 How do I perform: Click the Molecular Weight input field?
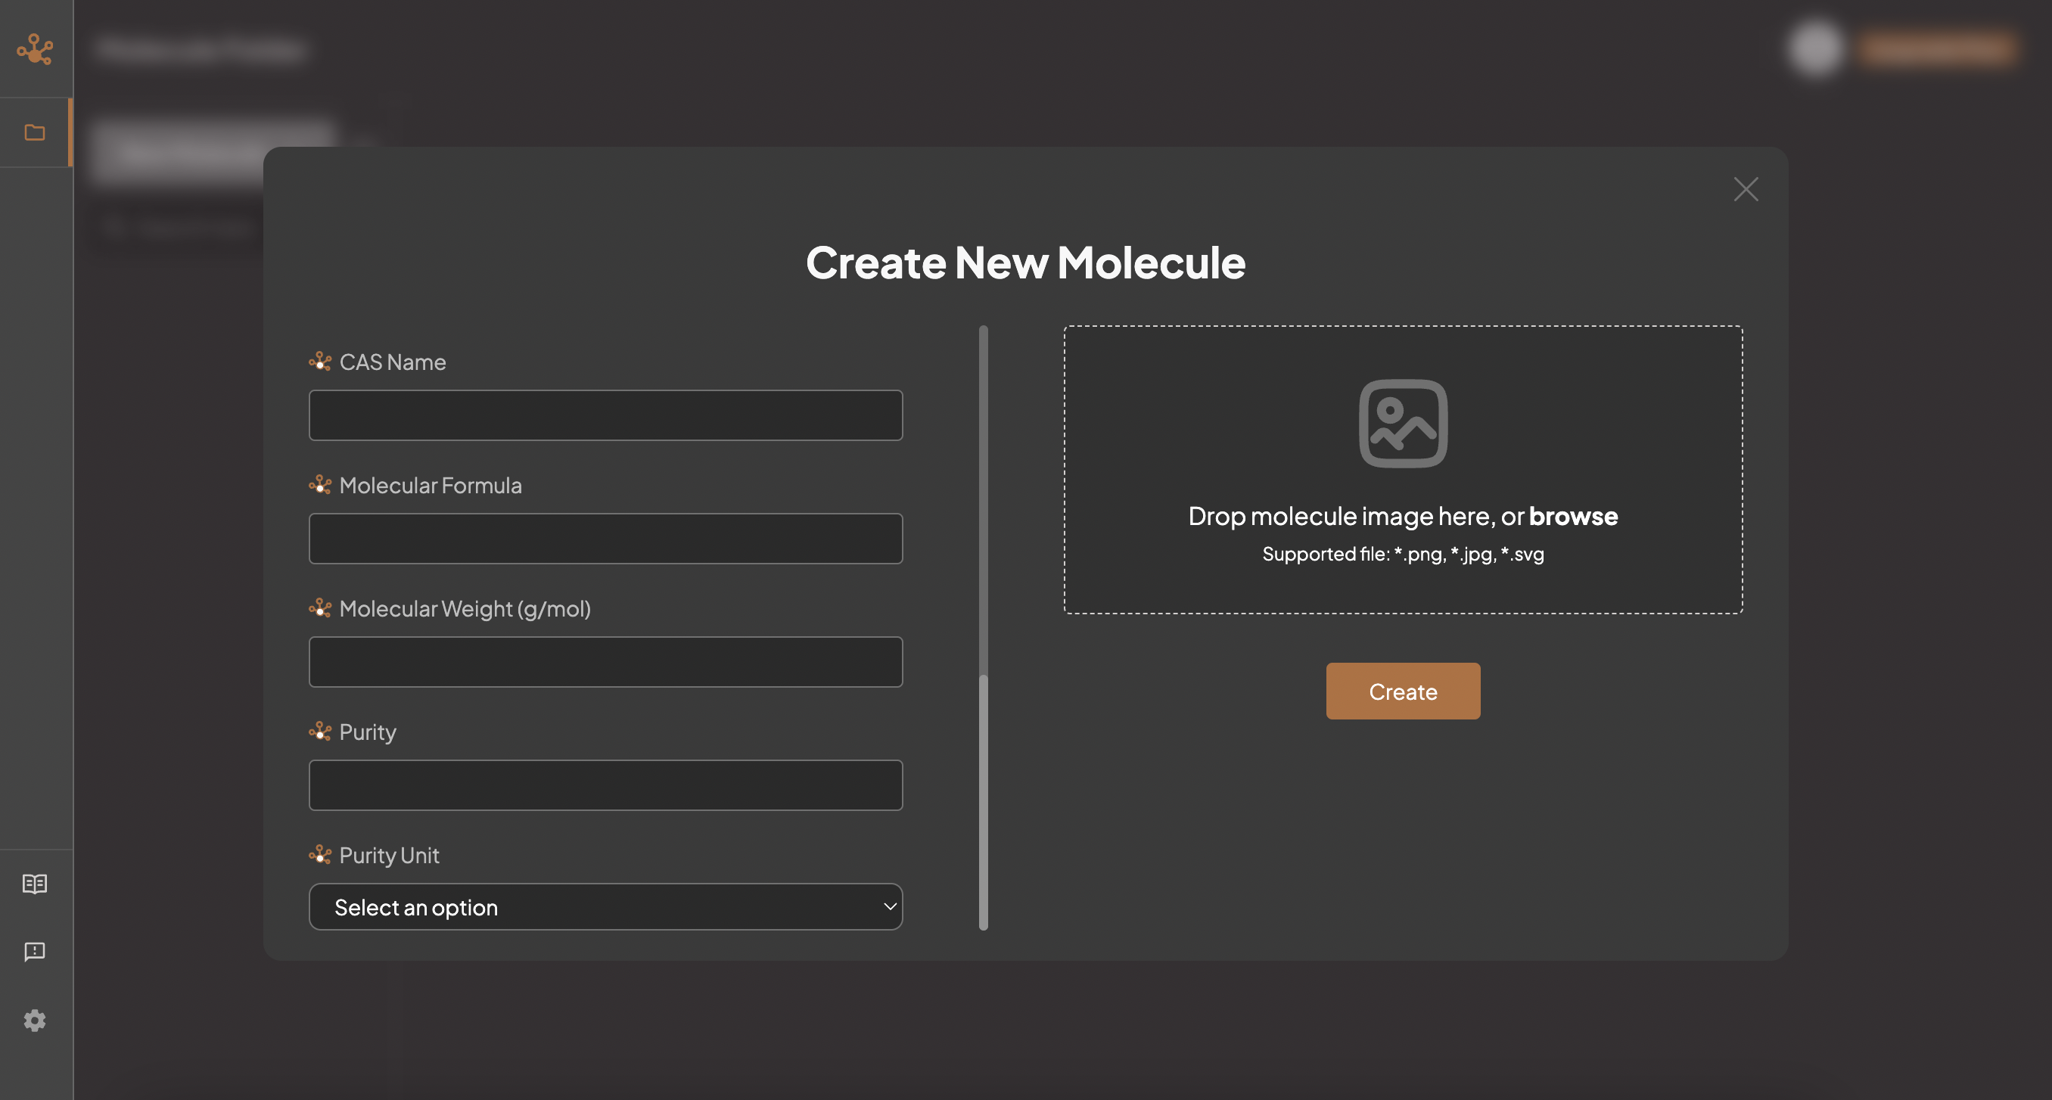click(605, 662)
